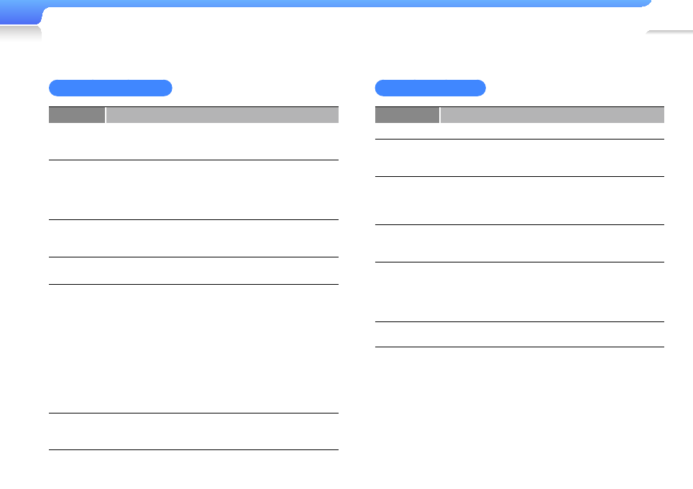This screenshot has width=693, height=489.
Task: Click the short last row of the right table
Action: (x=520, y=334)
